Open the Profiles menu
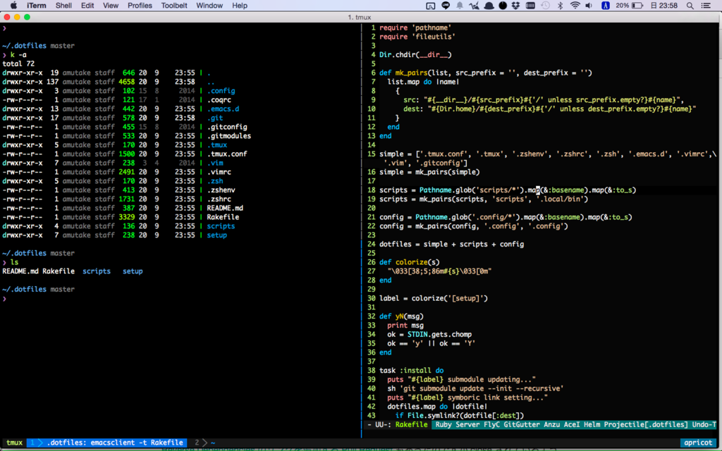This screenshot has width=722, height=451. coord(140,6)
